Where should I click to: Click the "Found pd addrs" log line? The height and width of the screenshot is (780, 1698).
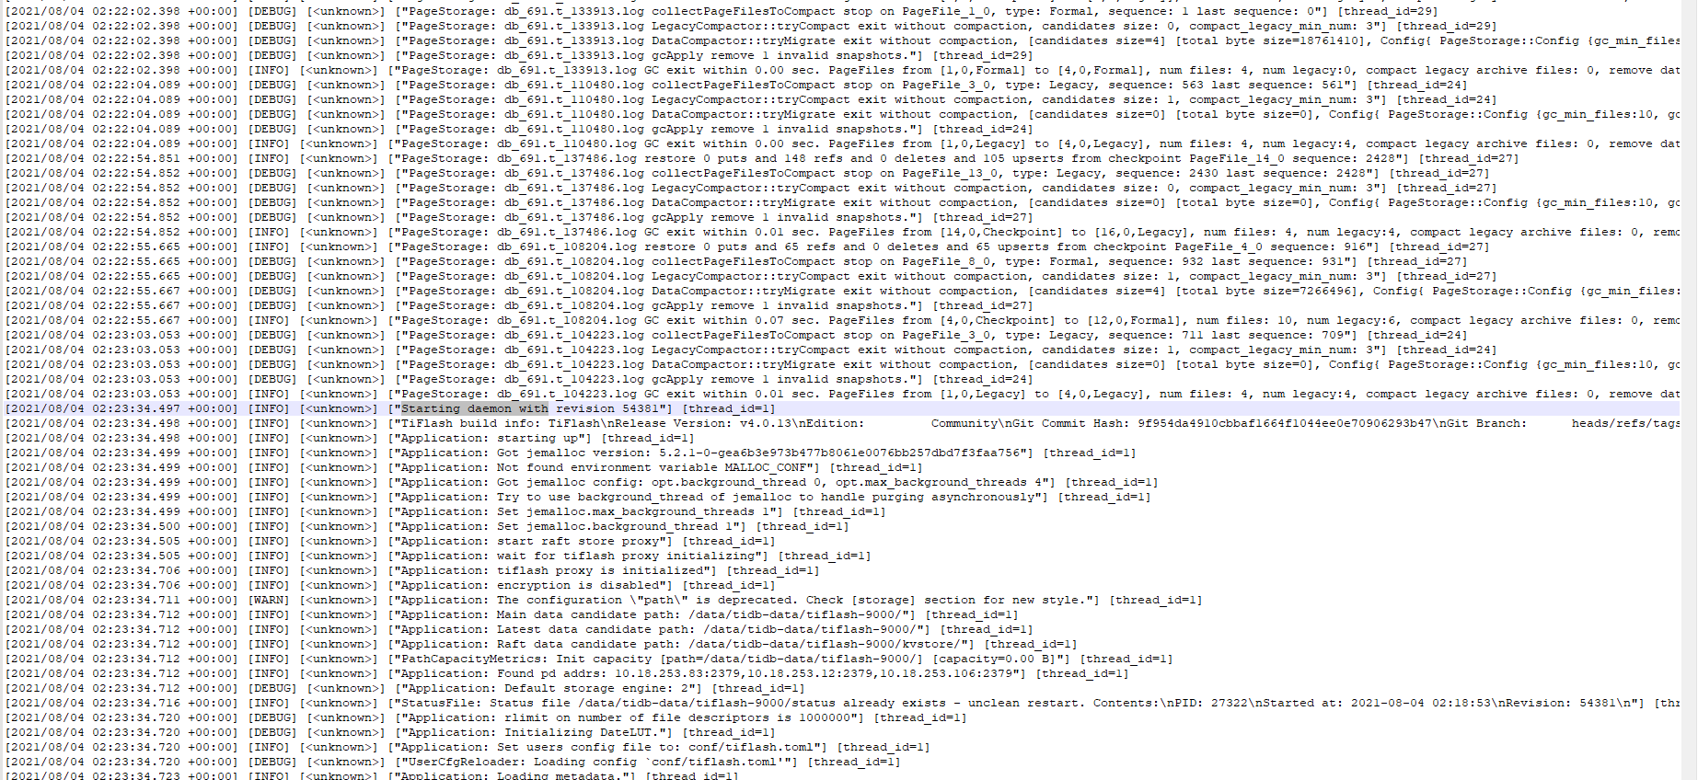(567, 673)
